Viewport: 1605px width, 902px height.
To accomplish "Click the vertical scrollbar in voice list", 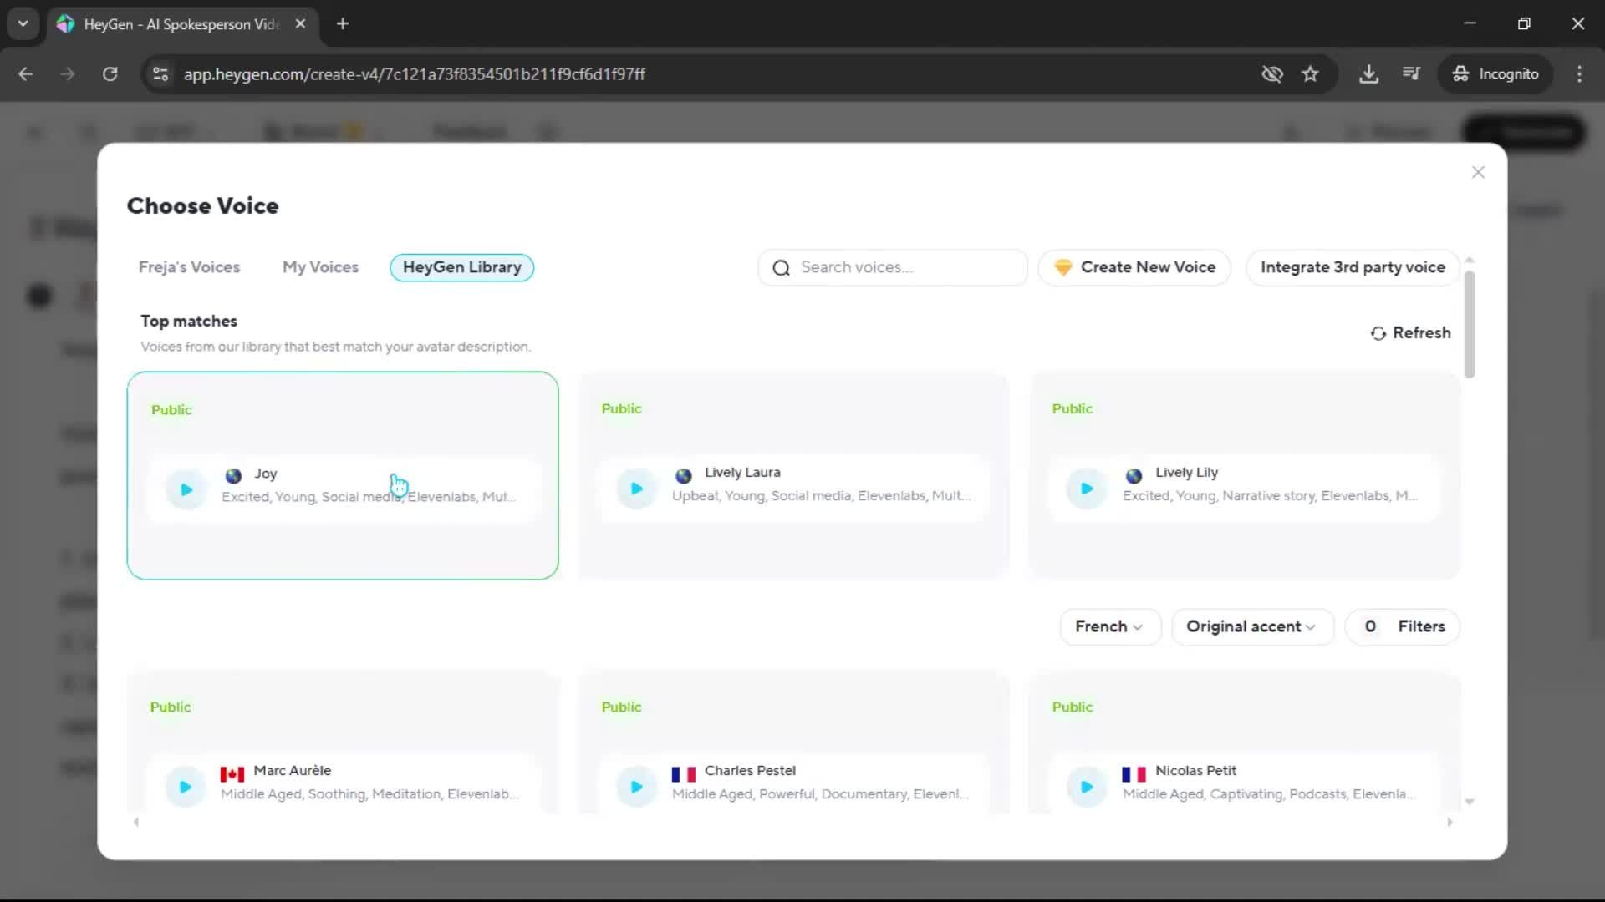I will coord(1469,326).
